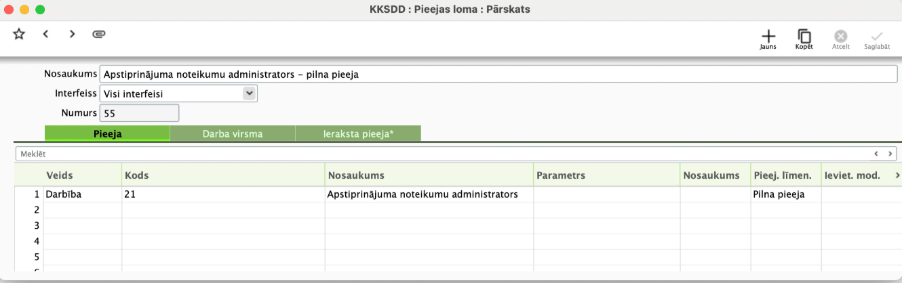This screenshot has height=283, width=902.
Task: Open the paperclip attachments icon
Action: click(x=99, y=34)
